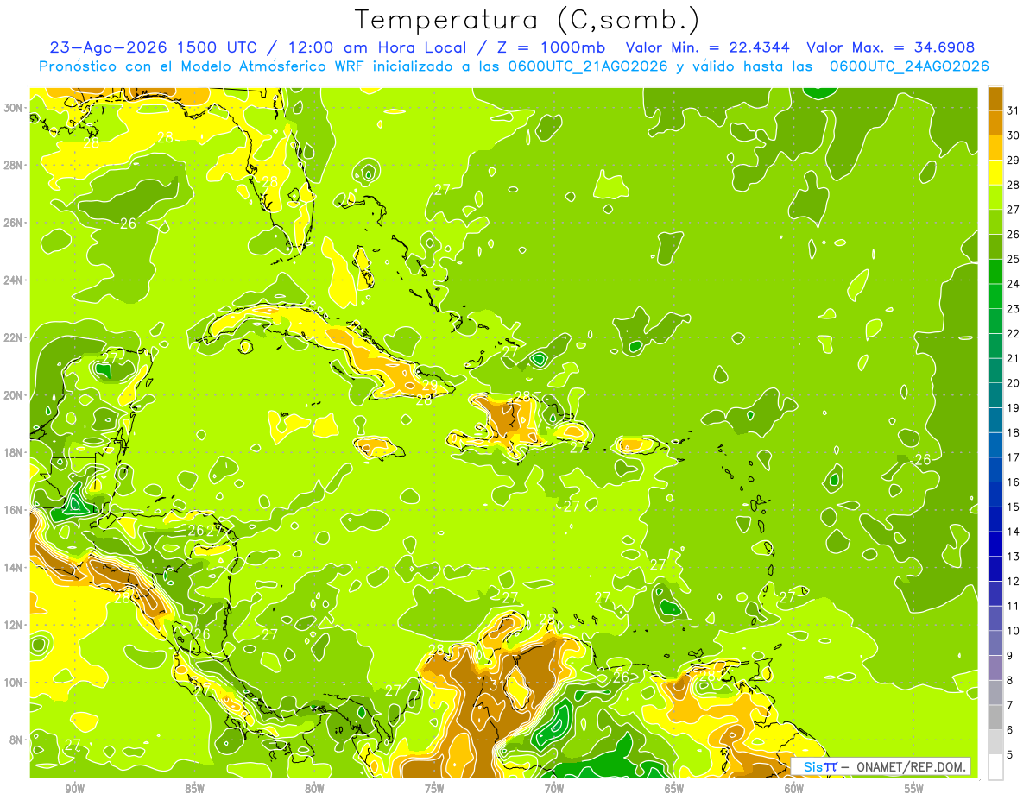Screen dimensions: 1036x800
Task: Click the 80W longitude axis label
Action: click(x=314, y=789)
